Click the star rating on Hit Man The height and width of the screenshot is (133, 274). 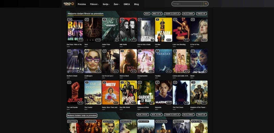click(169, 40)
